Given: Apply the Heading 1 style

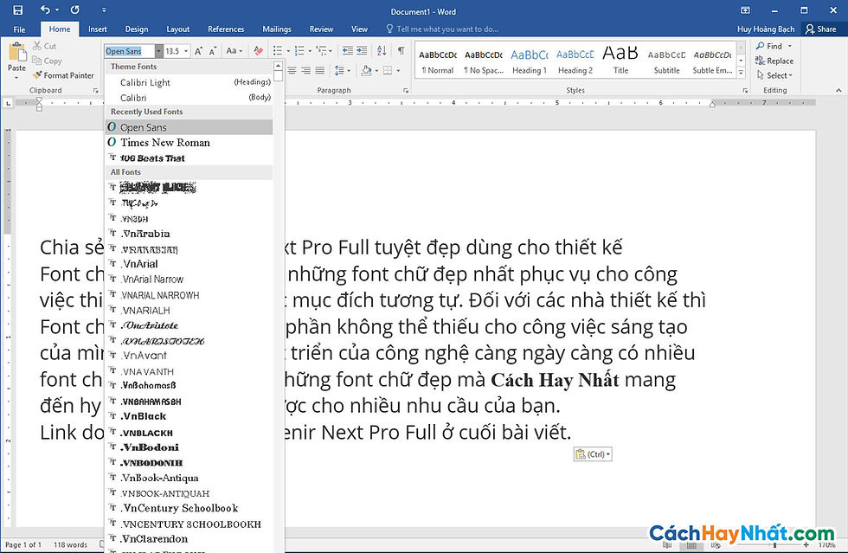Looking at the screenshot, I should [530, 61].
